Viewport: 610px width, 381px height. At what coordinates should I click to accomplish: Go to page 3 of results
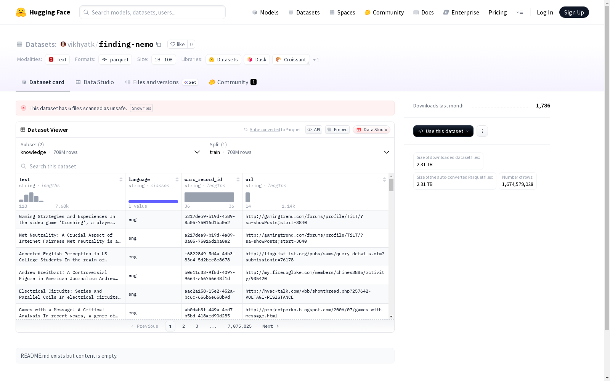click(x=197, y=326)
